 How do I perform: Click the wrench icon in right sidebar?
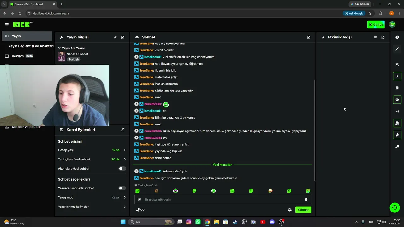[397, 135]
